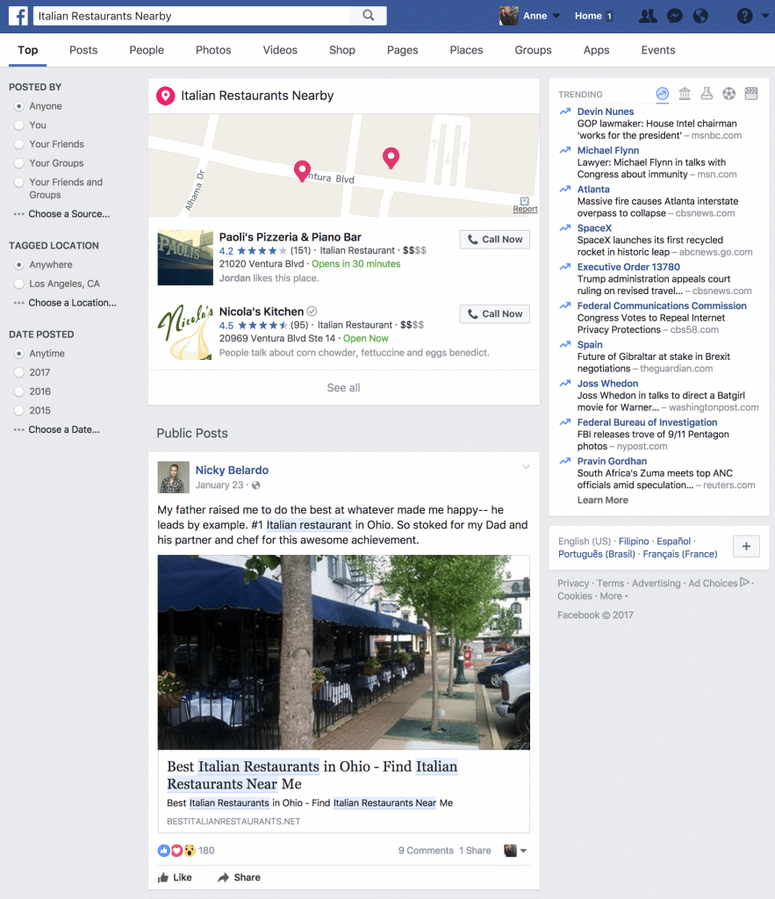Open friend requests icon

click(x=648, y=16)
